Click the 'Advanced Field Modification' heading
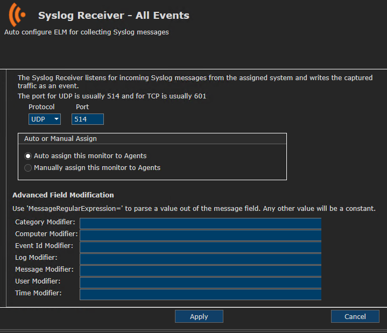 click(63, 195)
